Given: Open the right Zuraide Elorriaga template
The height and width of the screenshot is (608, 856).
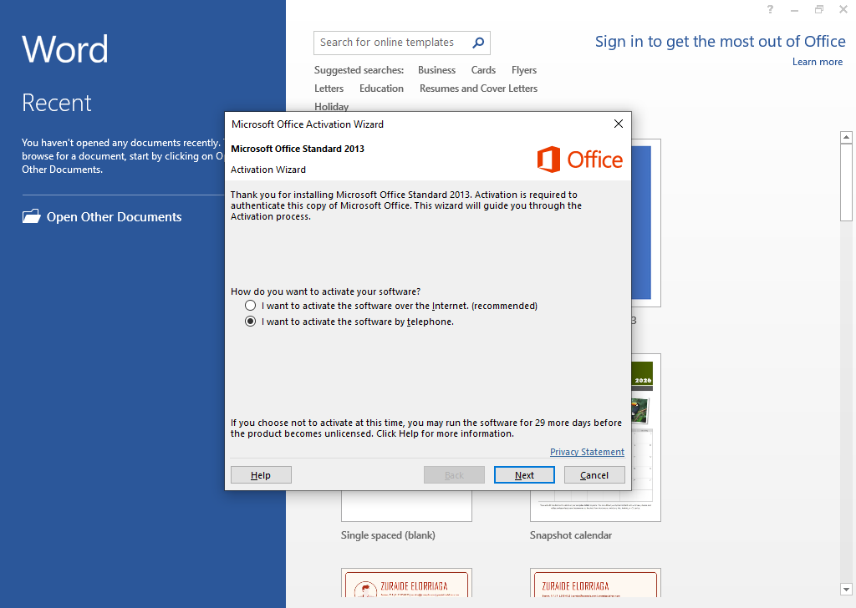Looking at the screenshot, I should [x=595, y=583].
